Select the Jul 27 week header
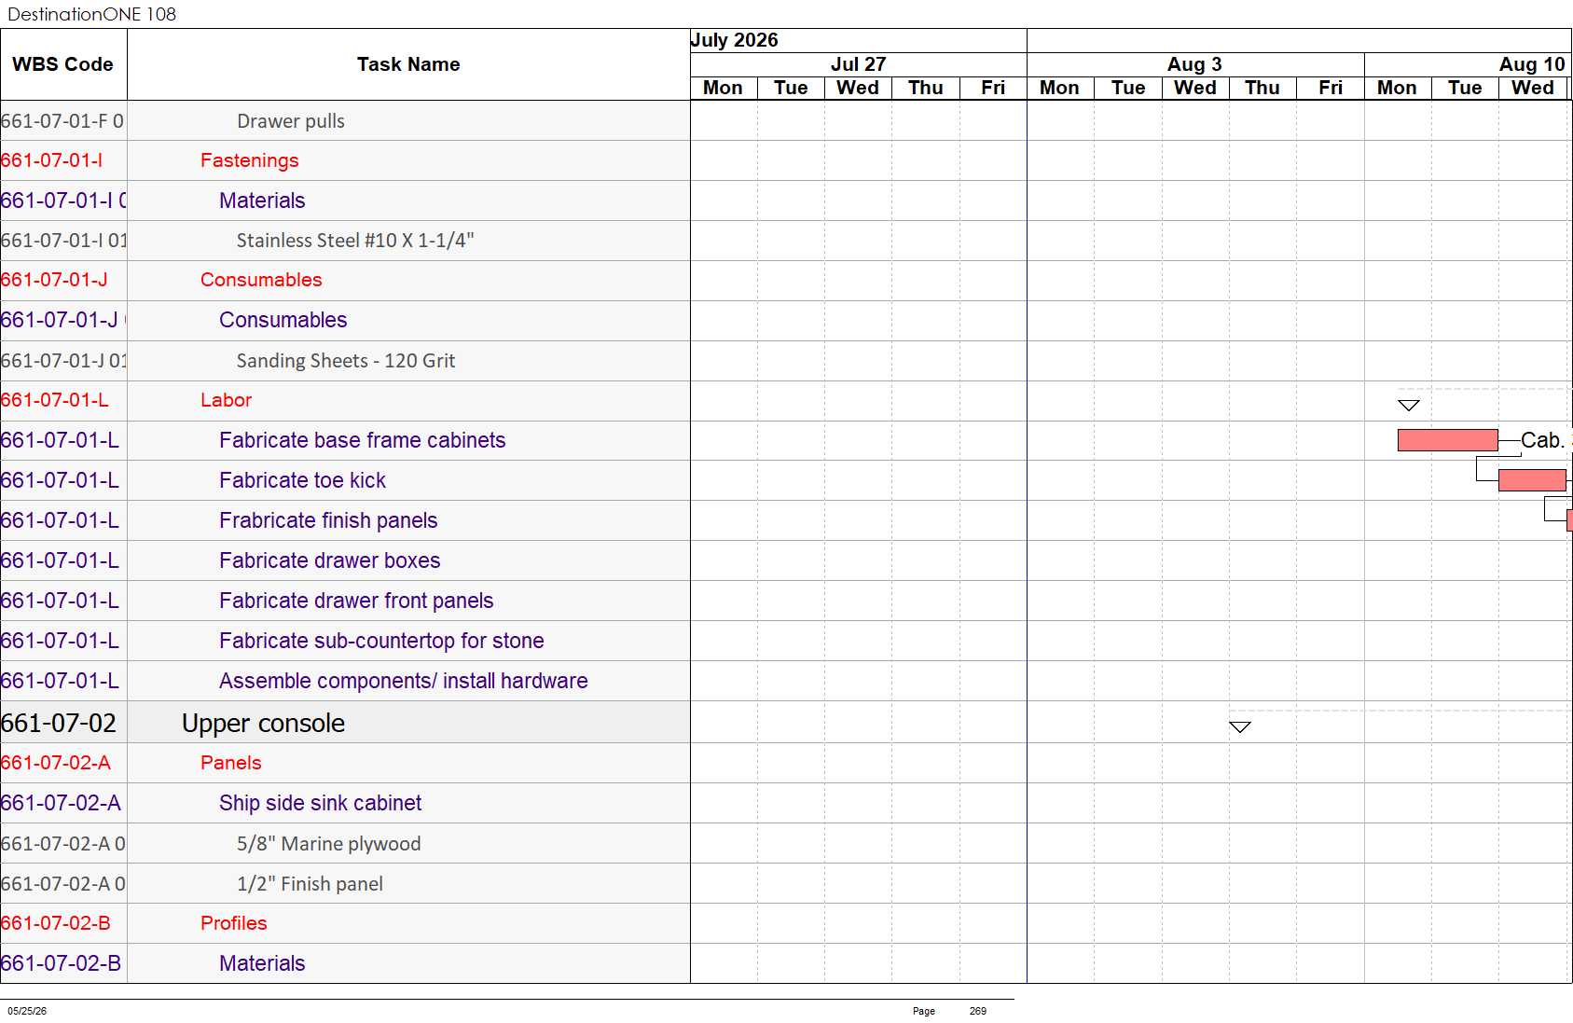The height and width of the screenshot is (1023, 1573). point(858,64)
